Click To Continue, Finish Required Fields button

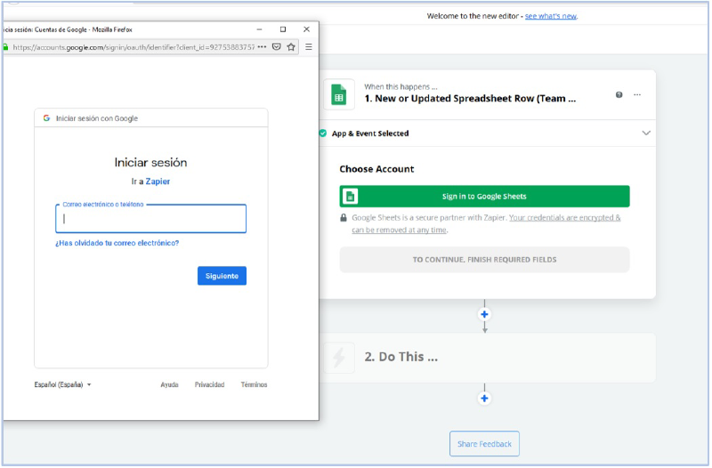pos(484,260)
